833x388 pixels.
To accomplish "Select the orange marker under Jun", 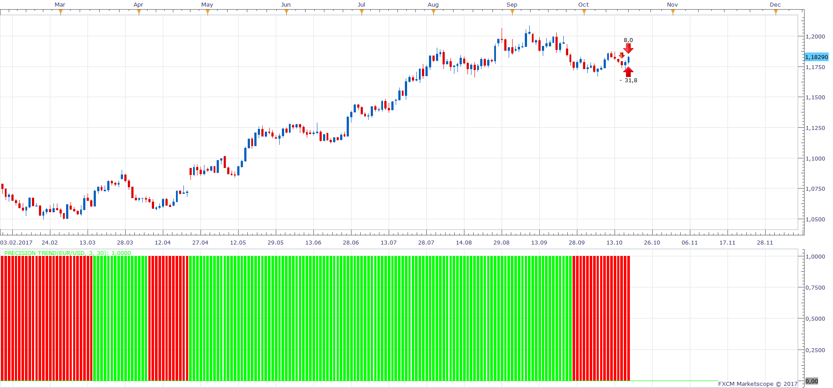I will pos(286,12).
